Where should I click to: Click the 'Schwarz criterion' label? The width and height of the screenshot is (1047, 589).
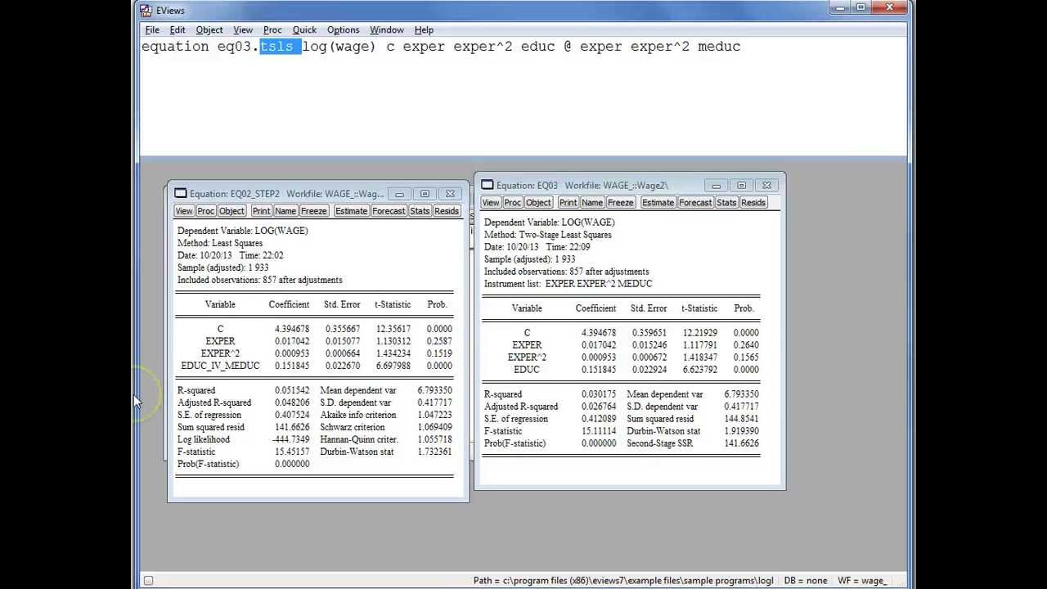point(353,427)
